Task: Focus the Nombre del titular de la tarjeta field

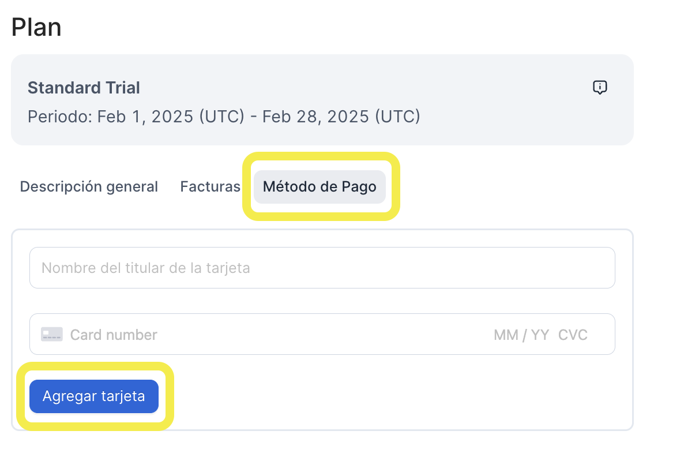Action: (322, 268)
